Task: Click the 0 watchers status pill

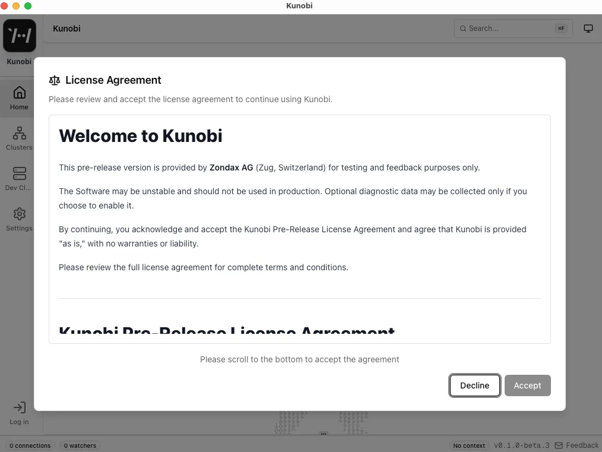Action: click(x=80, y=445)
